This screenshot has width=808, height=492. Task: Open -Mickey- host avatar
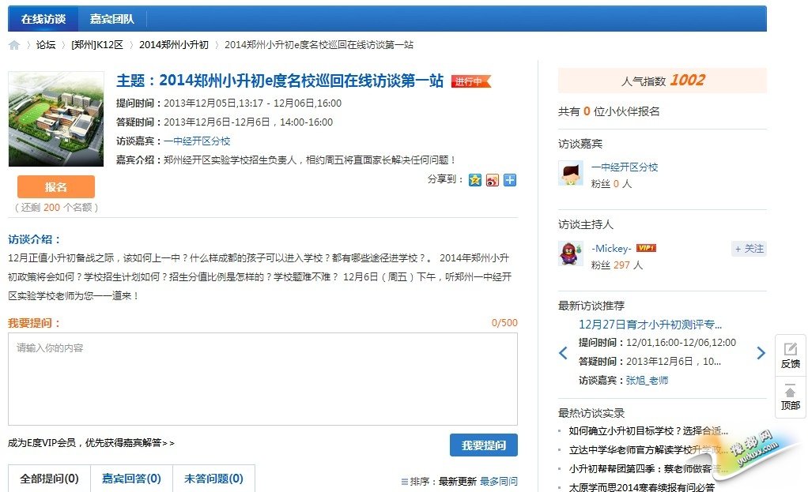point(570,254)
